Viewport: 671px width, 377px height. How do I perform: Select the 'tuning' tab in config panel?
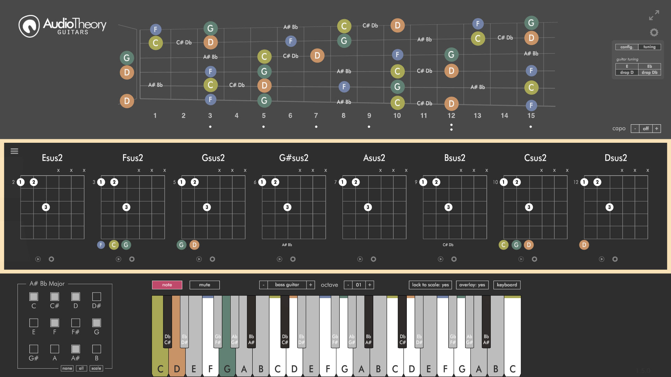(x=648, y=46)
